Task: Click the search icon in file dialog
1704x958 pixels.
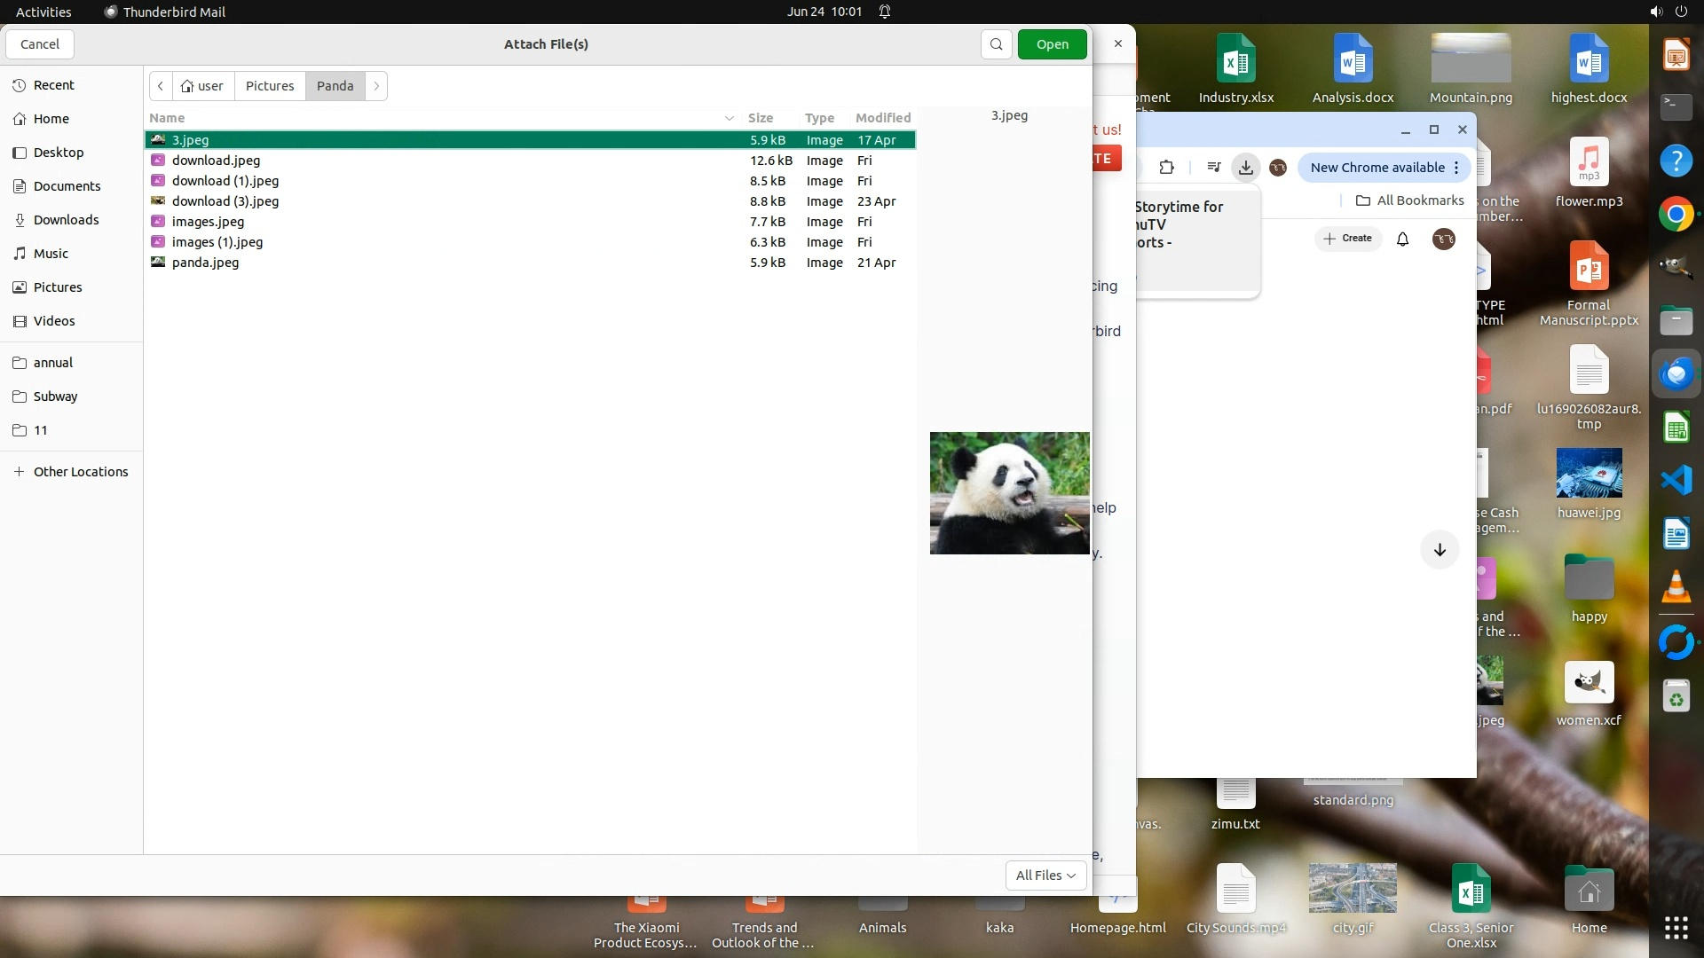Action: (996, 44)
